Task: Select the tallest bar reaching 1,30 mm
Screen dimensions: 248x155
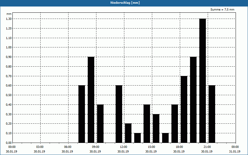Action: [203, 81]
